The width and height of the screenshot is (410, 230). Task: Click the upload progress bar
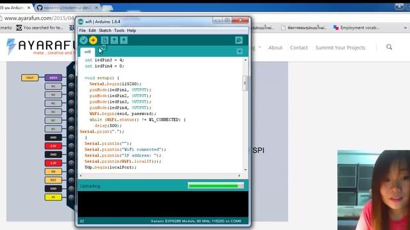[216, 186]
